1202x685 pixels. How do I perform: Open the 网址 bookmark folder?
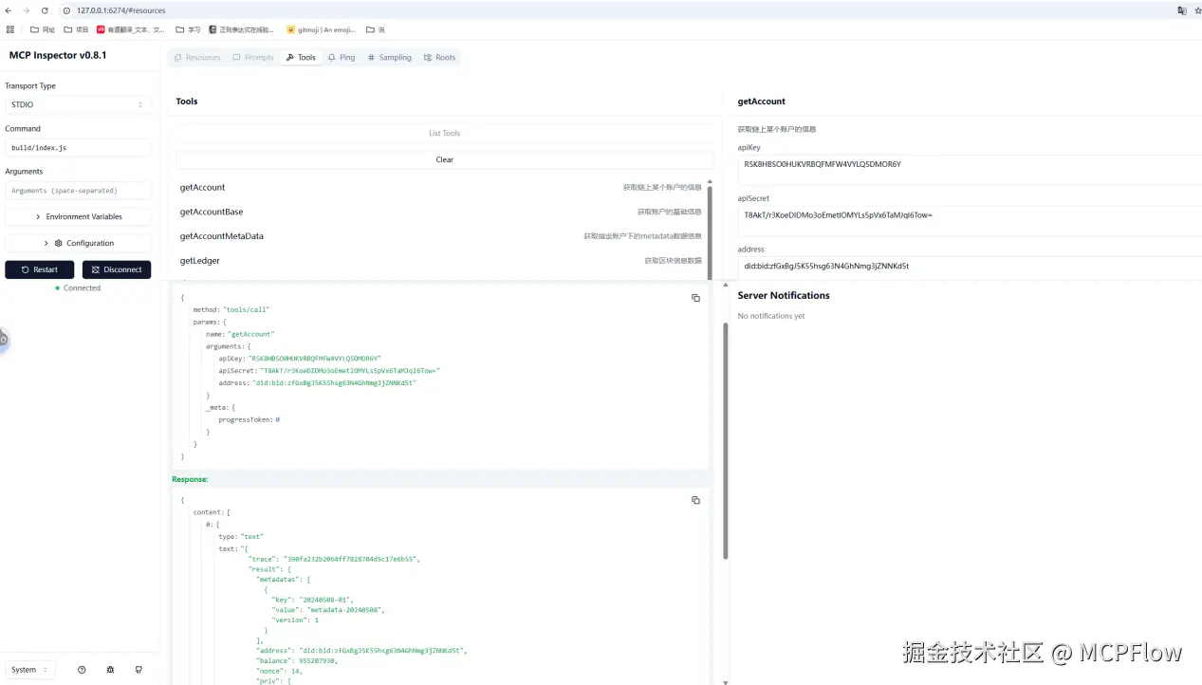coord(43,29)
